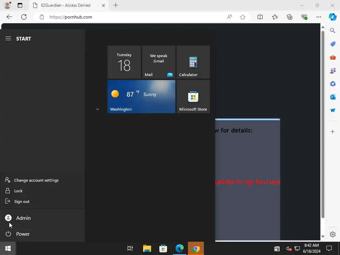Viewport: 340px width, 255px height.
Task: Open a new Edge tab
Action: click(x=116, y=5)
